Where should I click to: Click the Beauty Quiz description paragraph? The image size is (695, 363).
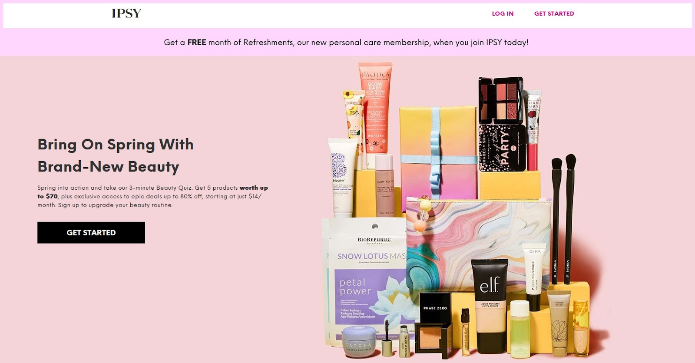click(x=152, y=196)
